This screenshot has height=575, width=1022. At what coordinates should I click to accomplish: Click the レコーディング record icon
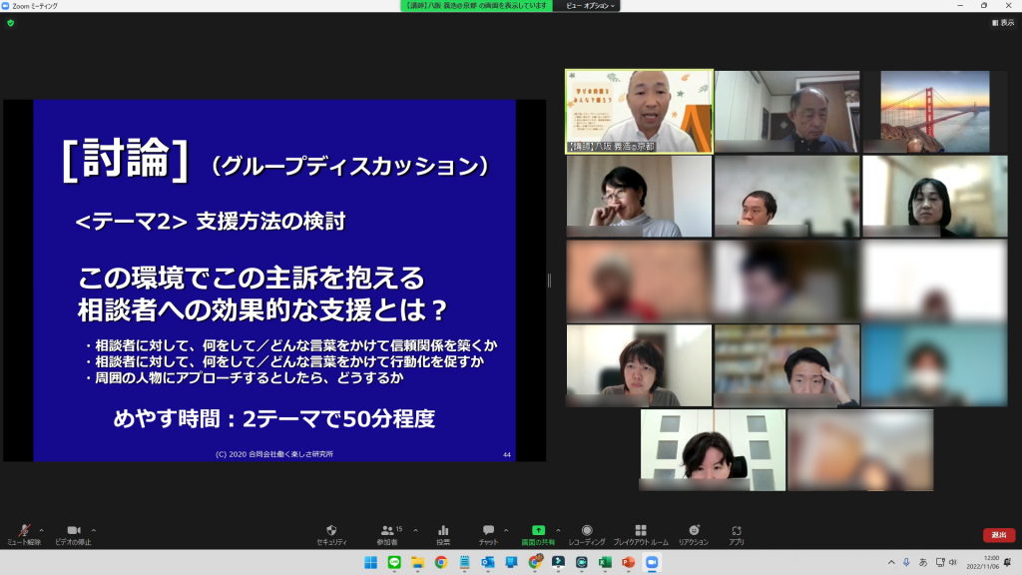[x=587, y=531]
